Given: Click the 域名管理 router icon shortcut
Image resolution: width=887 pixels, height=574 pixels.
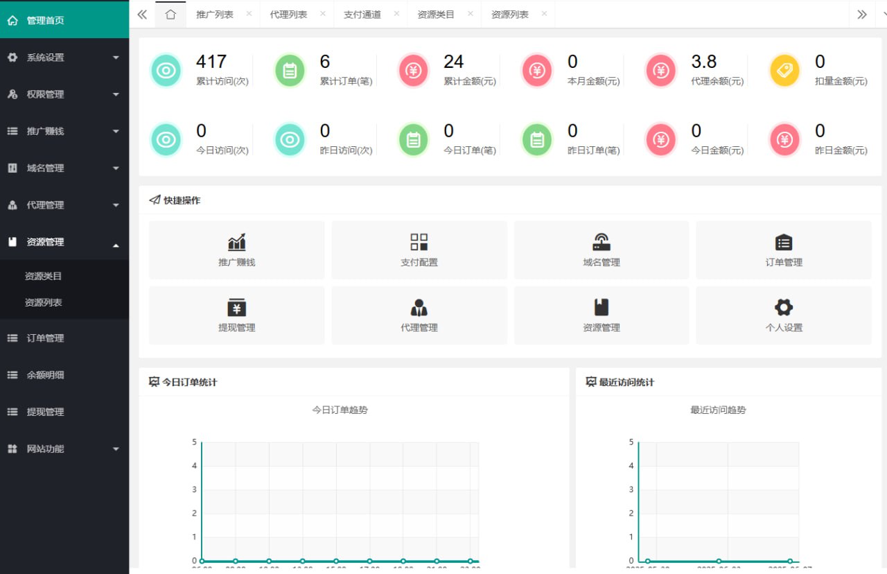Looking at the screenshot, I should point(601,242).
